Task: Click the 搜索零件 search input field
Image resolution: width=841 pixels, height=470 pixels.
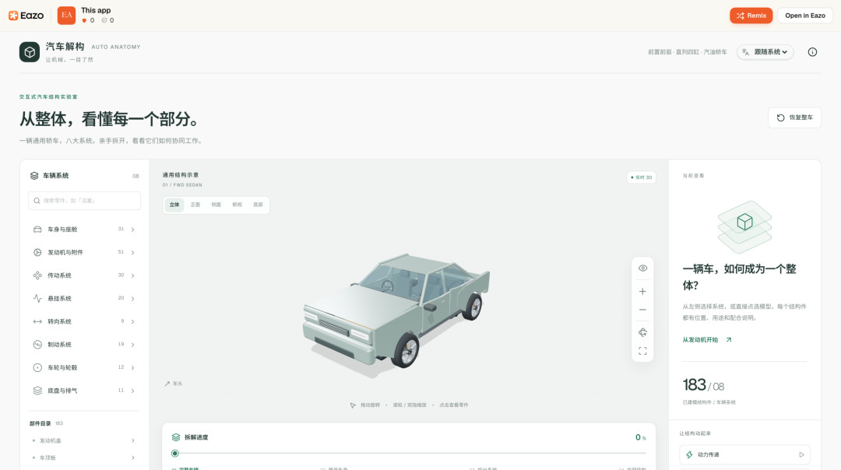Action: click(84, 201)
